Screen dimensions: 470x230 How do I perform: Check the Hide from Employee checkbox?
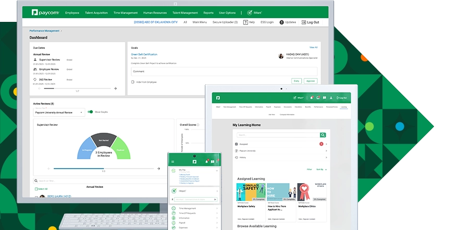[133, 82]
